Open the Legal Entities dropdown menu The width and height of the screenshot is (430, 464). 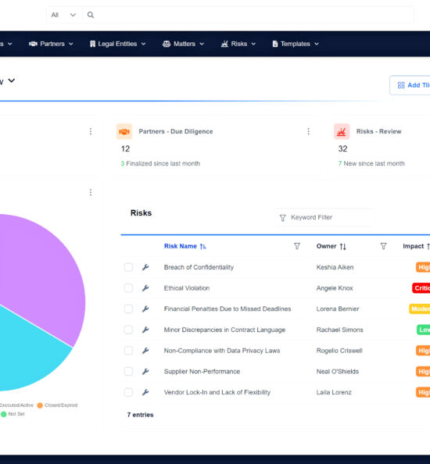[117, 44]
